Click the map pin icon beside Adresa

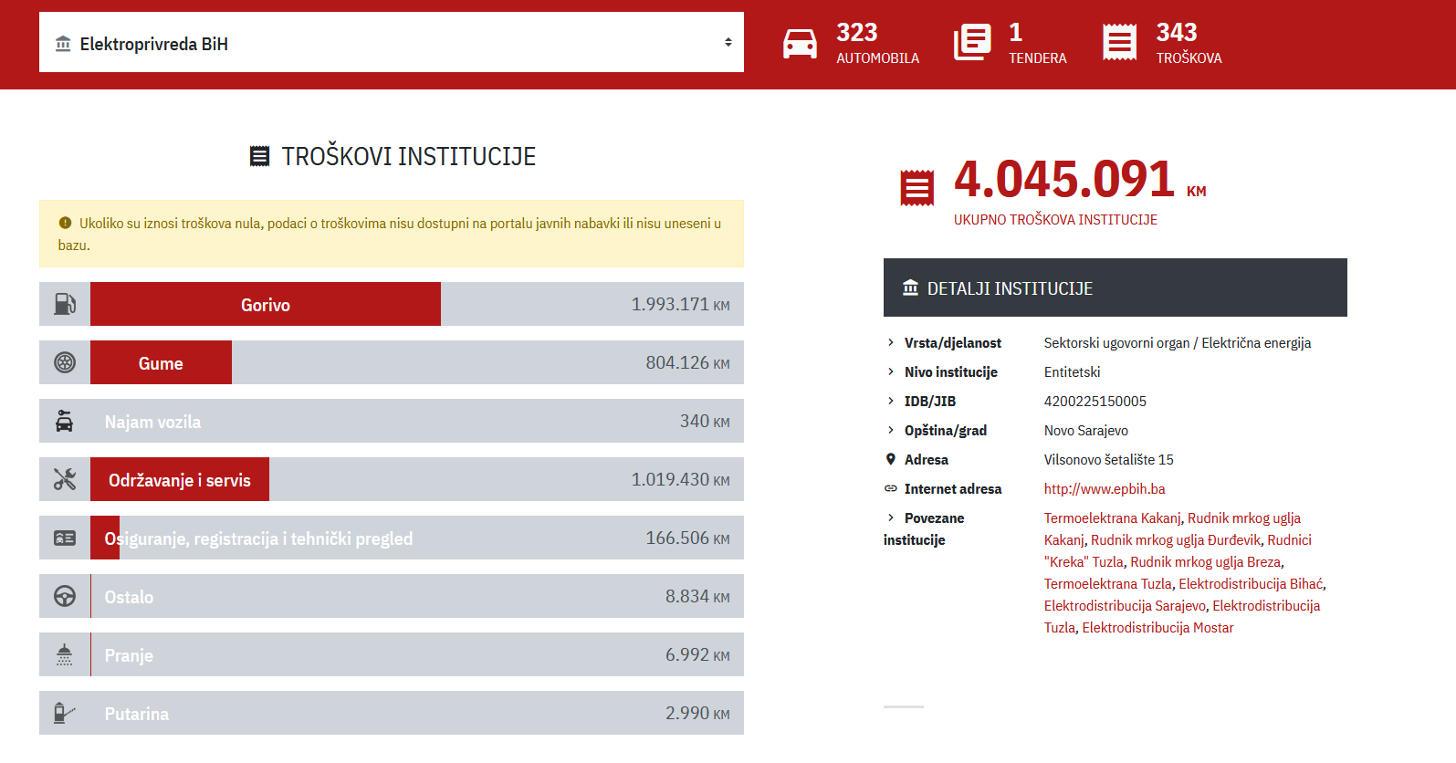click(891, 459)
